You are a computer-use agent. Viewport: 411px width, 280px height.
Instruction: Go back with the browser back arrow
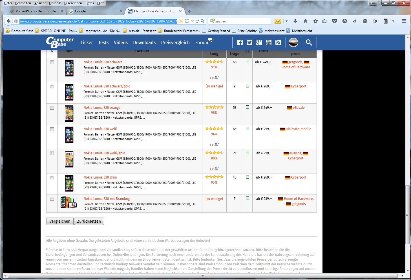coord(8,21)
